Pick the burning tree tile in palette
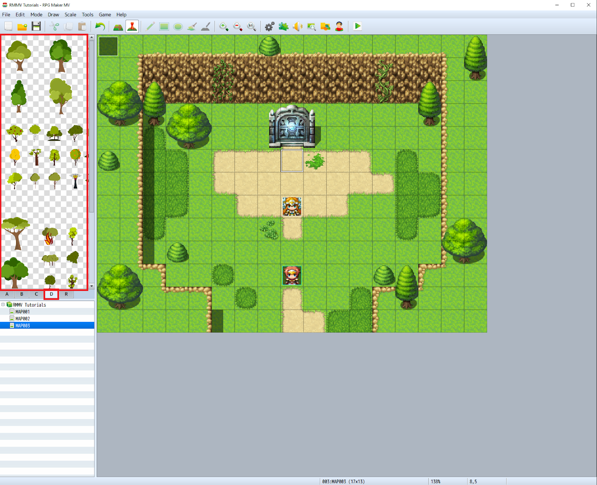The image size is (597, 485). click(x=49, y=236)
